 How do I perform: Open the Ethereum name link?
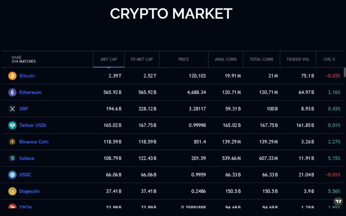[x=30, y=92]
